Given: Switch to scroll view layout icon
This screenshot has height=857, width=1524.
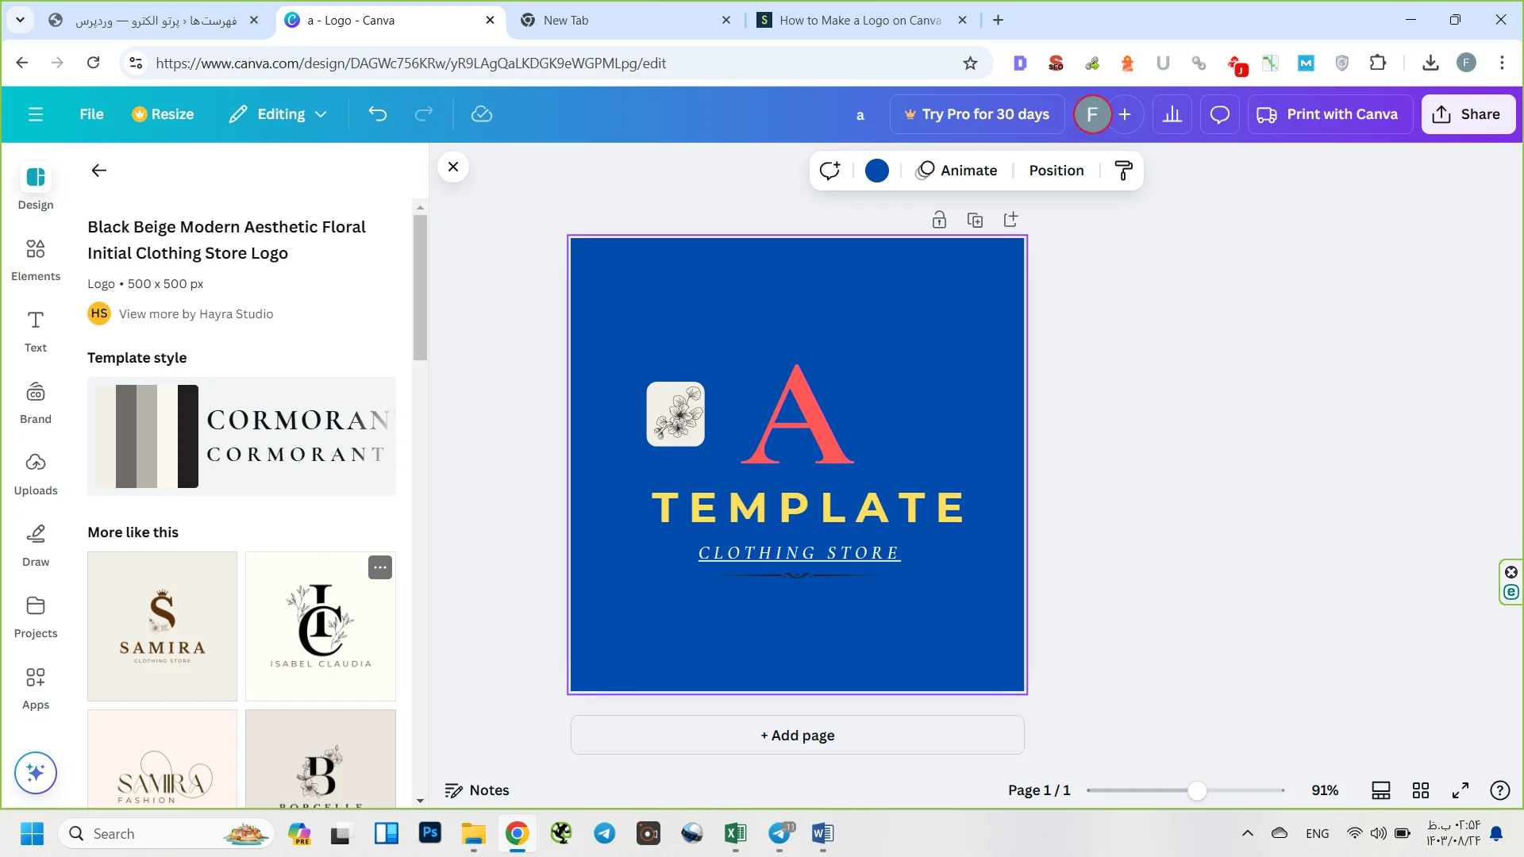Looking at the screenshot, I should [1381, 790].
